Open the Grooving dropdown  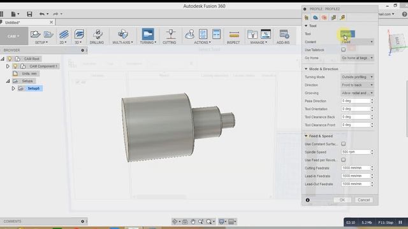pyautogui.click(x=357, y=93)
